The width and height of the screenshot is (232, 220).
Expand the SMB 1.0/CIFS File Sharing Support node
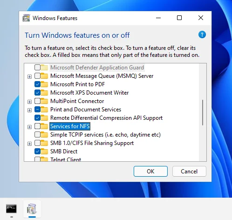[x=29, y=144]
